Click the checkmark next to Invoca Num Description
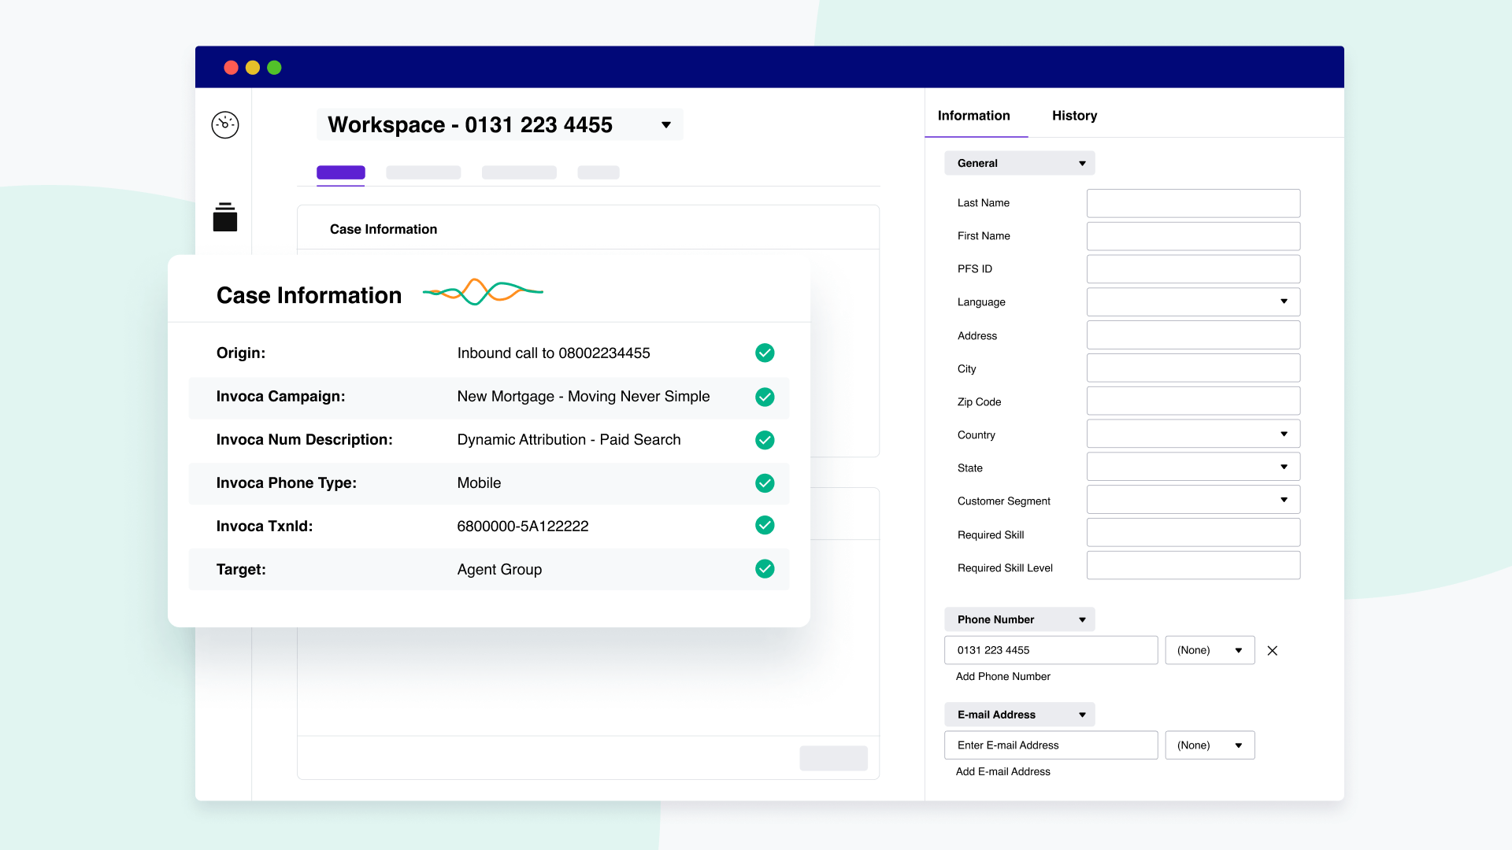The height and width of the screenshot is (850, 1512). point(765,440)
